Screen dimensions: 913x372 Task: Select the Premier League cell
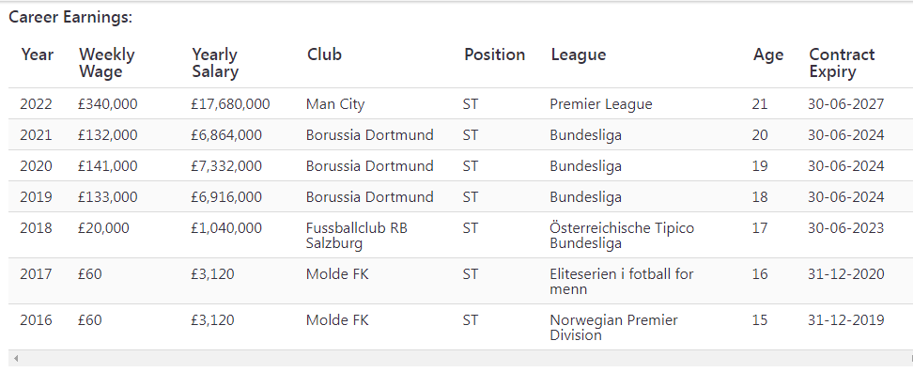click(x=601, y=104)
